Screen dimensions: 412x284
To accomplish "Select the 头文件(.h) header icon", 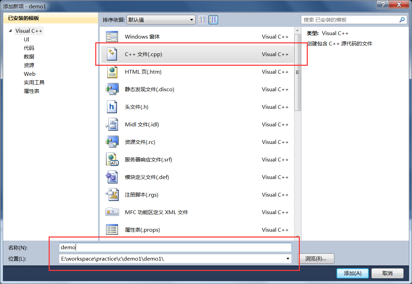I will pyautogui.click(x=112, y=107).
